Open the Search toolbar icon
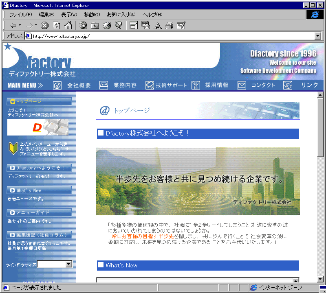The width and height of the screenshot is (326, 293). click(83, 26)
